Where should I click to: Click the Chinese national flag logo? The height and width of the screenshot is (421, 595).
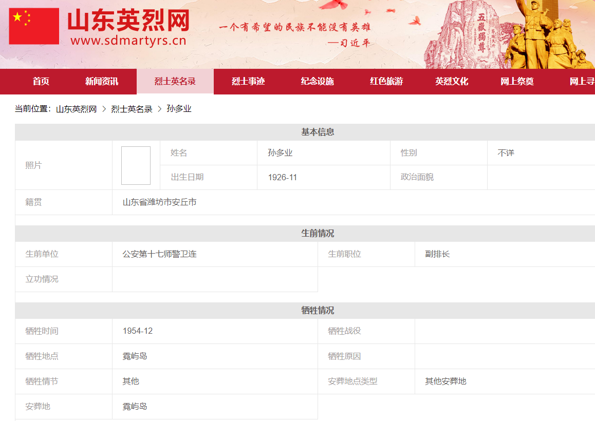pyautogui.click(x=34, y=26)
